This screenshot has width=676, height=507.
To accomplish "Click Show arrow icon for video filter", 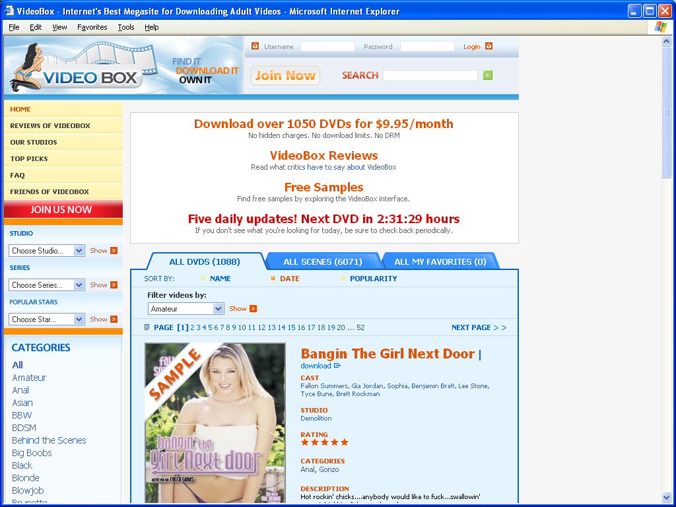I will [x=253, y=309].
